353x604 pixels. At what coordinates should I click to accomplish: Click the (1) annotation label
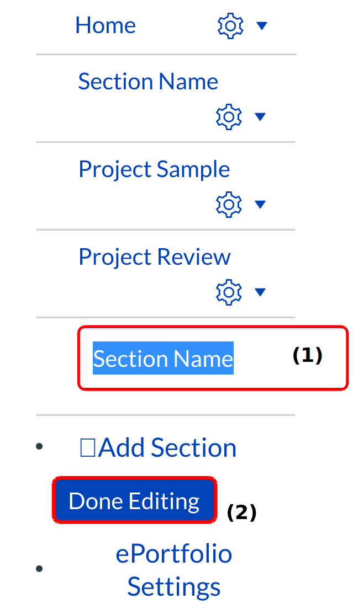(307, 356)
